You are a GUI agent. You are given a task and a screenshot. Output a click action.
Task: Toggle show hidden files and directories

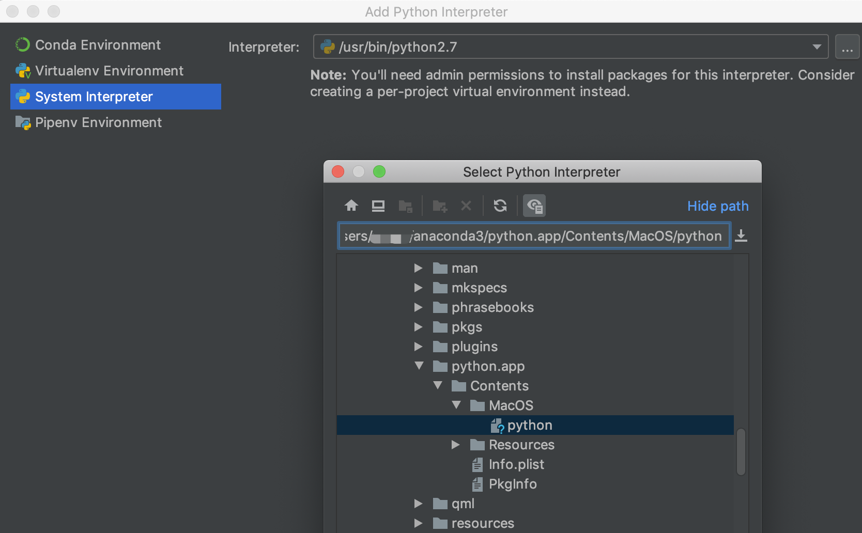(534, 206)
